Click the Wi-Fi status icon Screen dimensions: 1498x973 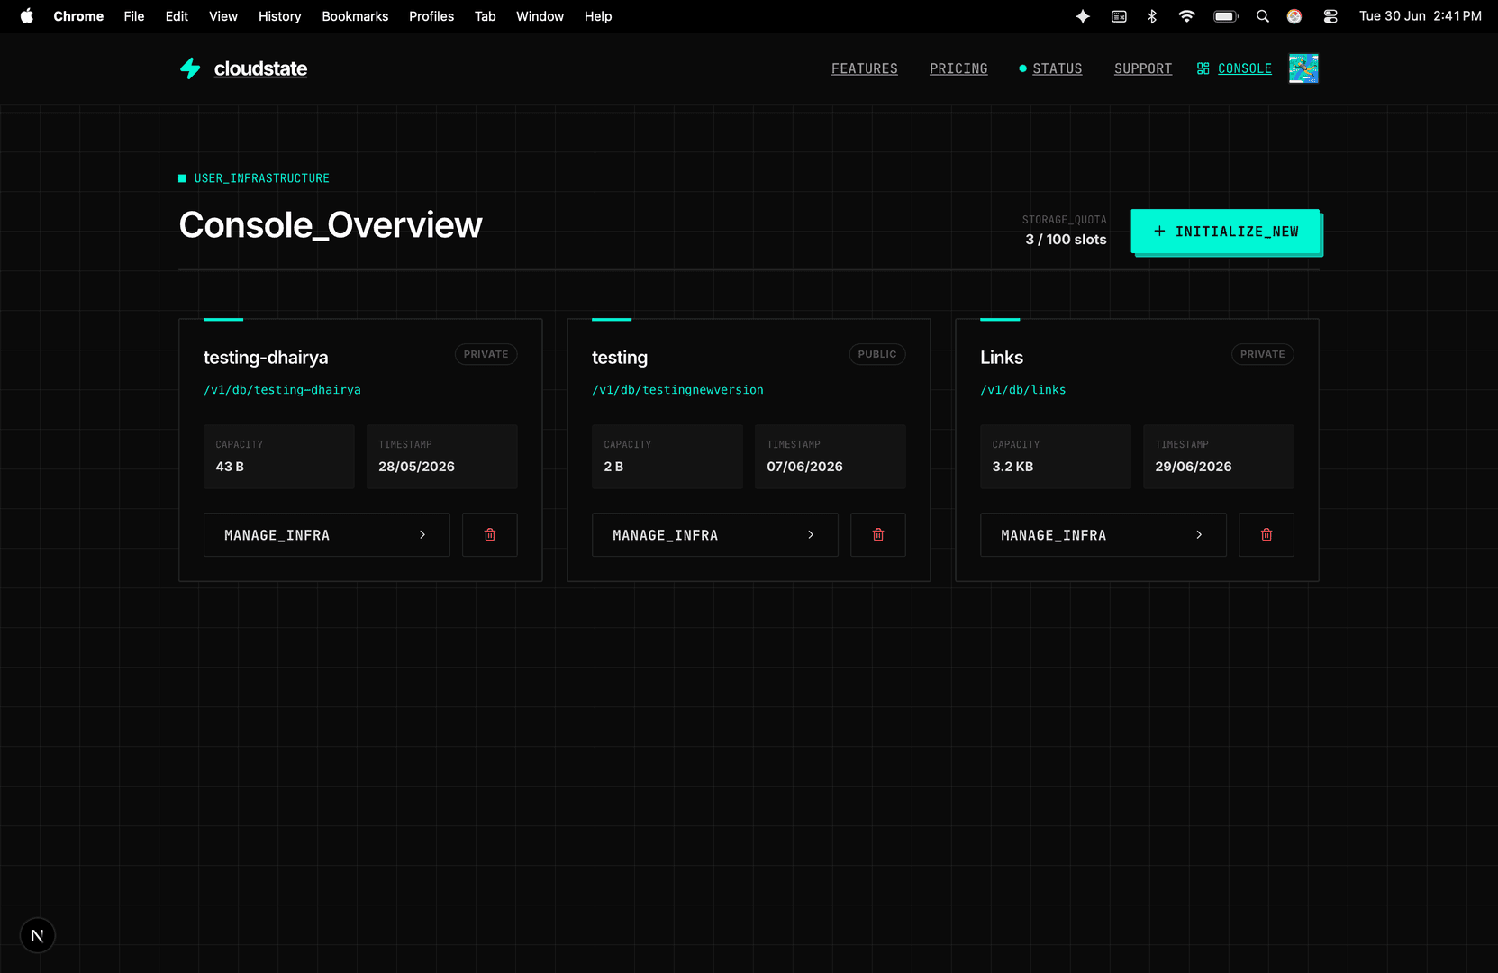pyautogui.click(x=1186, y=16)
